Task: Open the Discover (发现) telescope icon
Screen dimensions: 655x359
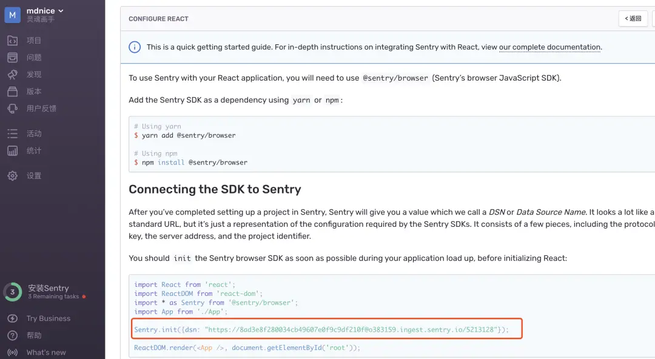Action: coord(12,75)
